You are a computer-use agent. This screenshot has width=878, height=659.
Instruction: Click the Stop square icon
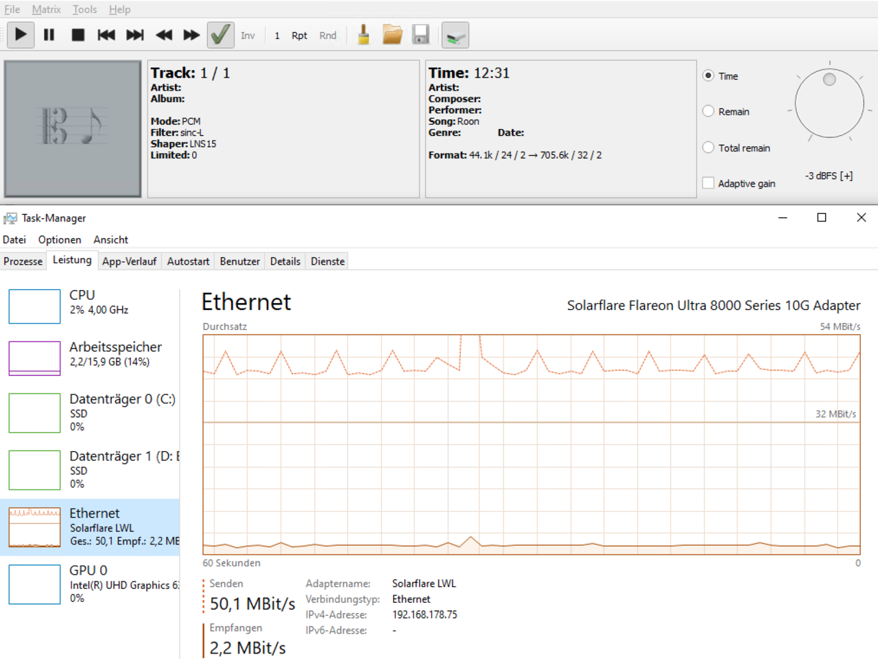78,35
